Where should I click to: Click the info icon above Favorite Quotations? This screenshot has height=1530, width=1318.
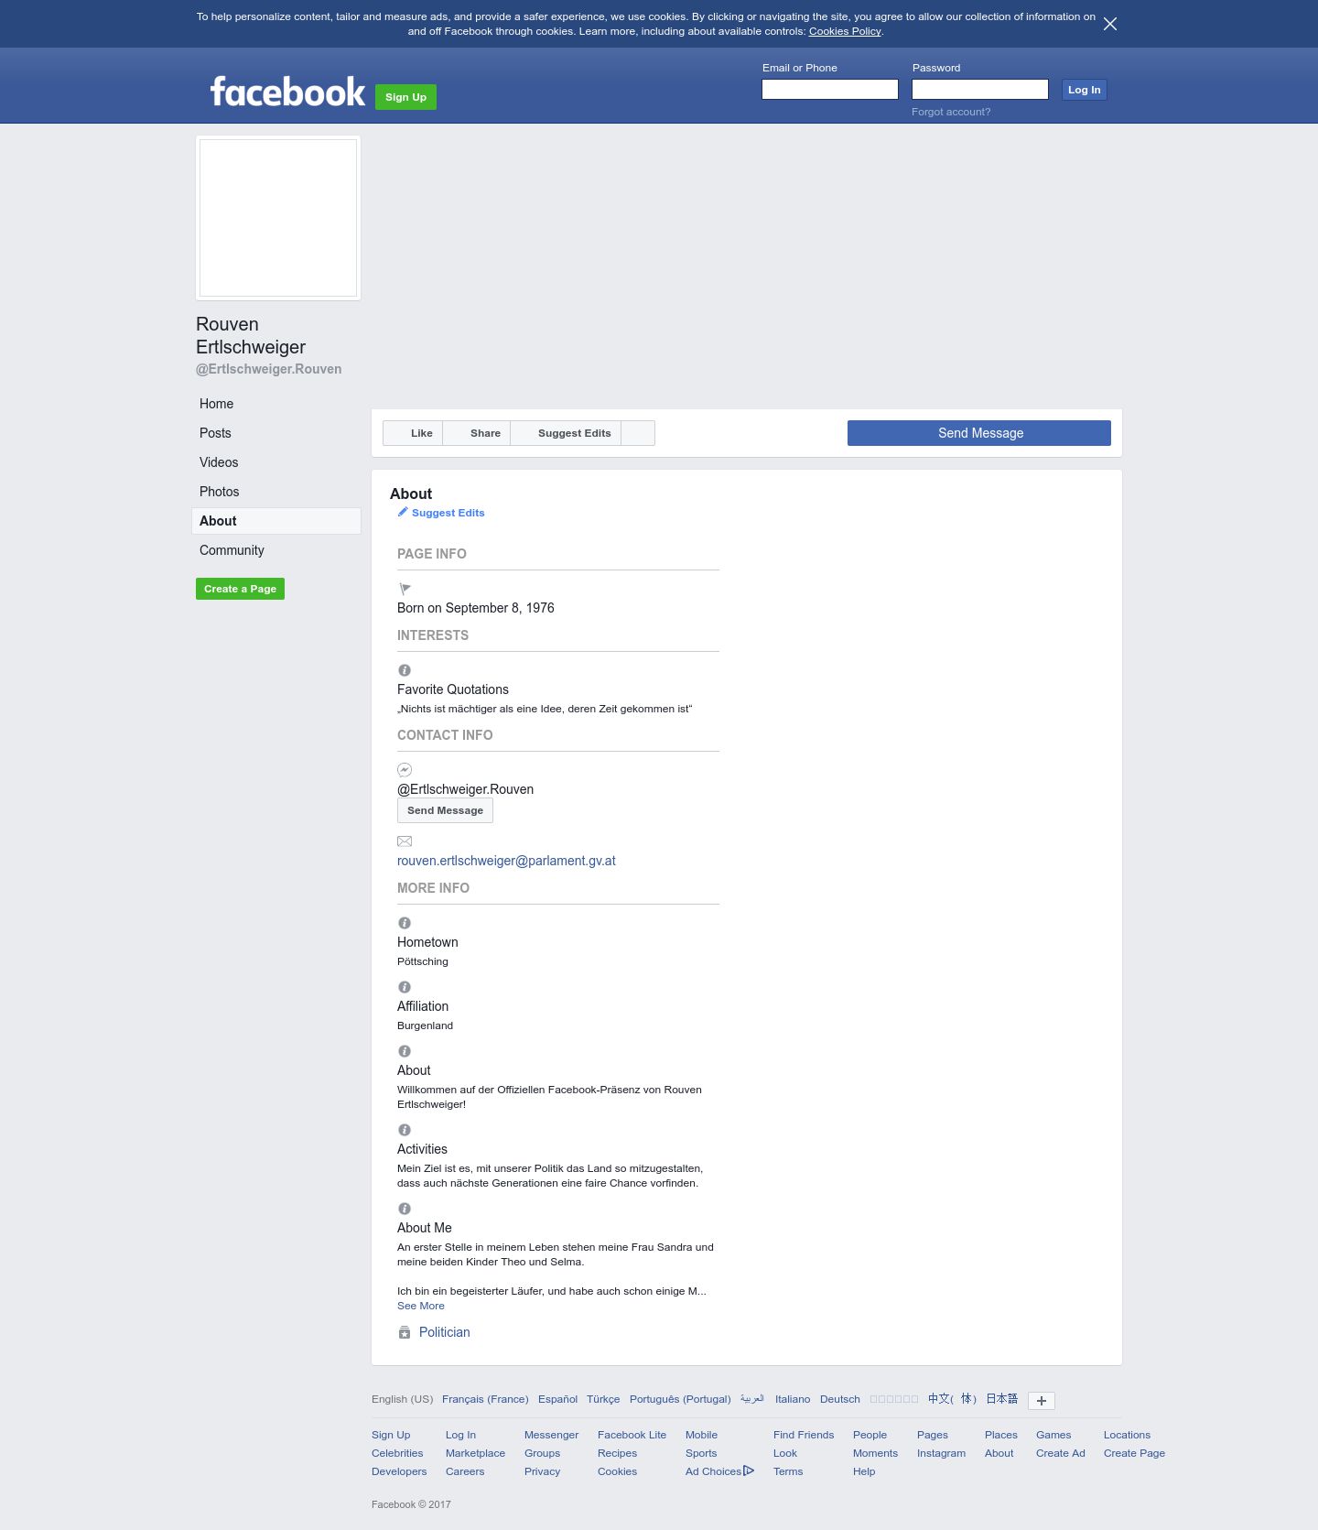pyautogui.click(x=405, y=670)
